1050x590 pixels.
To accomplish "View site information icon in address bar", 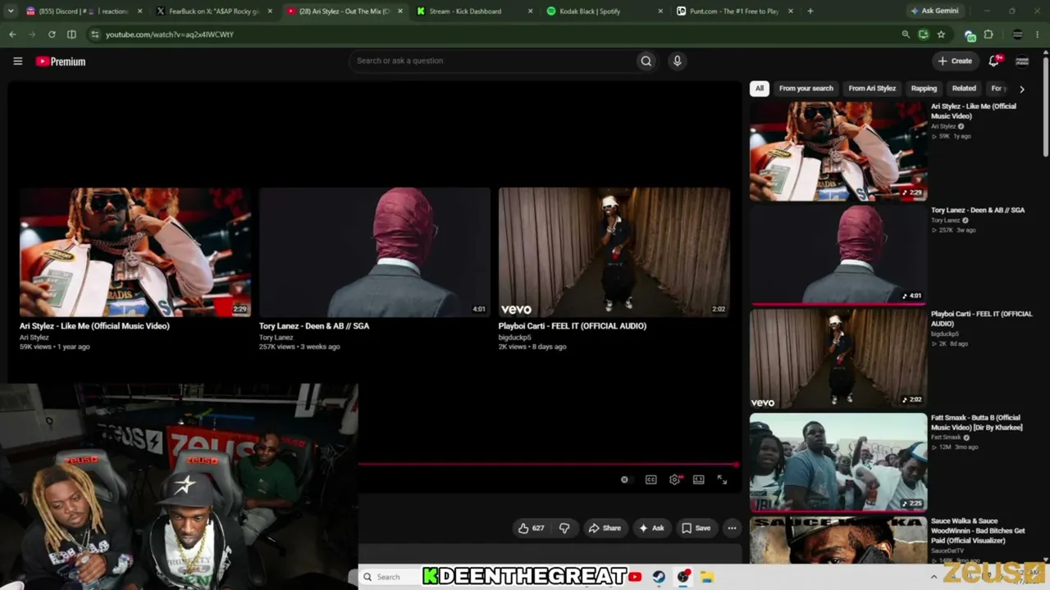I will (95, 34).
